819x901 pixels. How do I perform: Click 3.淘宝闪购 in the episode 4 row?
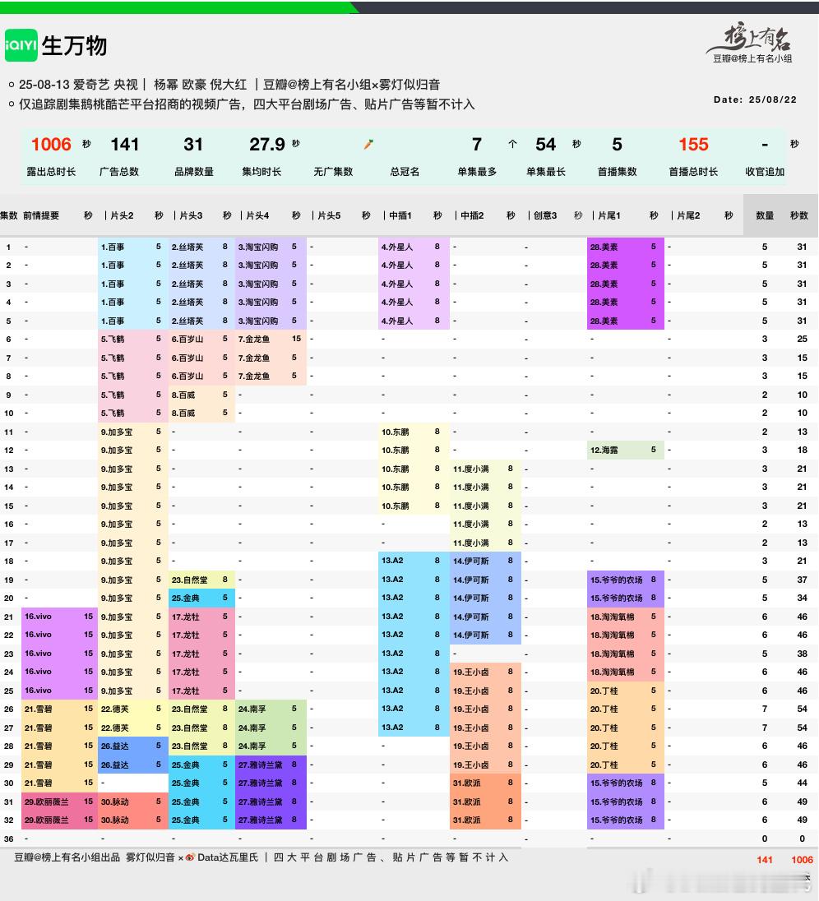pos(258,302)
